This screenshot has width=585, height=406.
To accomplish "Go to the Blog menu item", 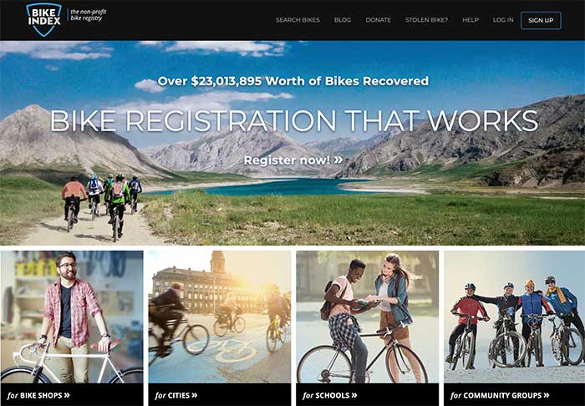I will coord(343,20).
